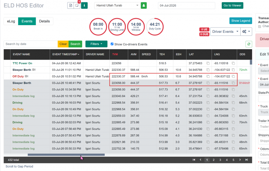
Task: Open the Hamid Ullah Turab driver dropdown
Action: tap(117, 6)
